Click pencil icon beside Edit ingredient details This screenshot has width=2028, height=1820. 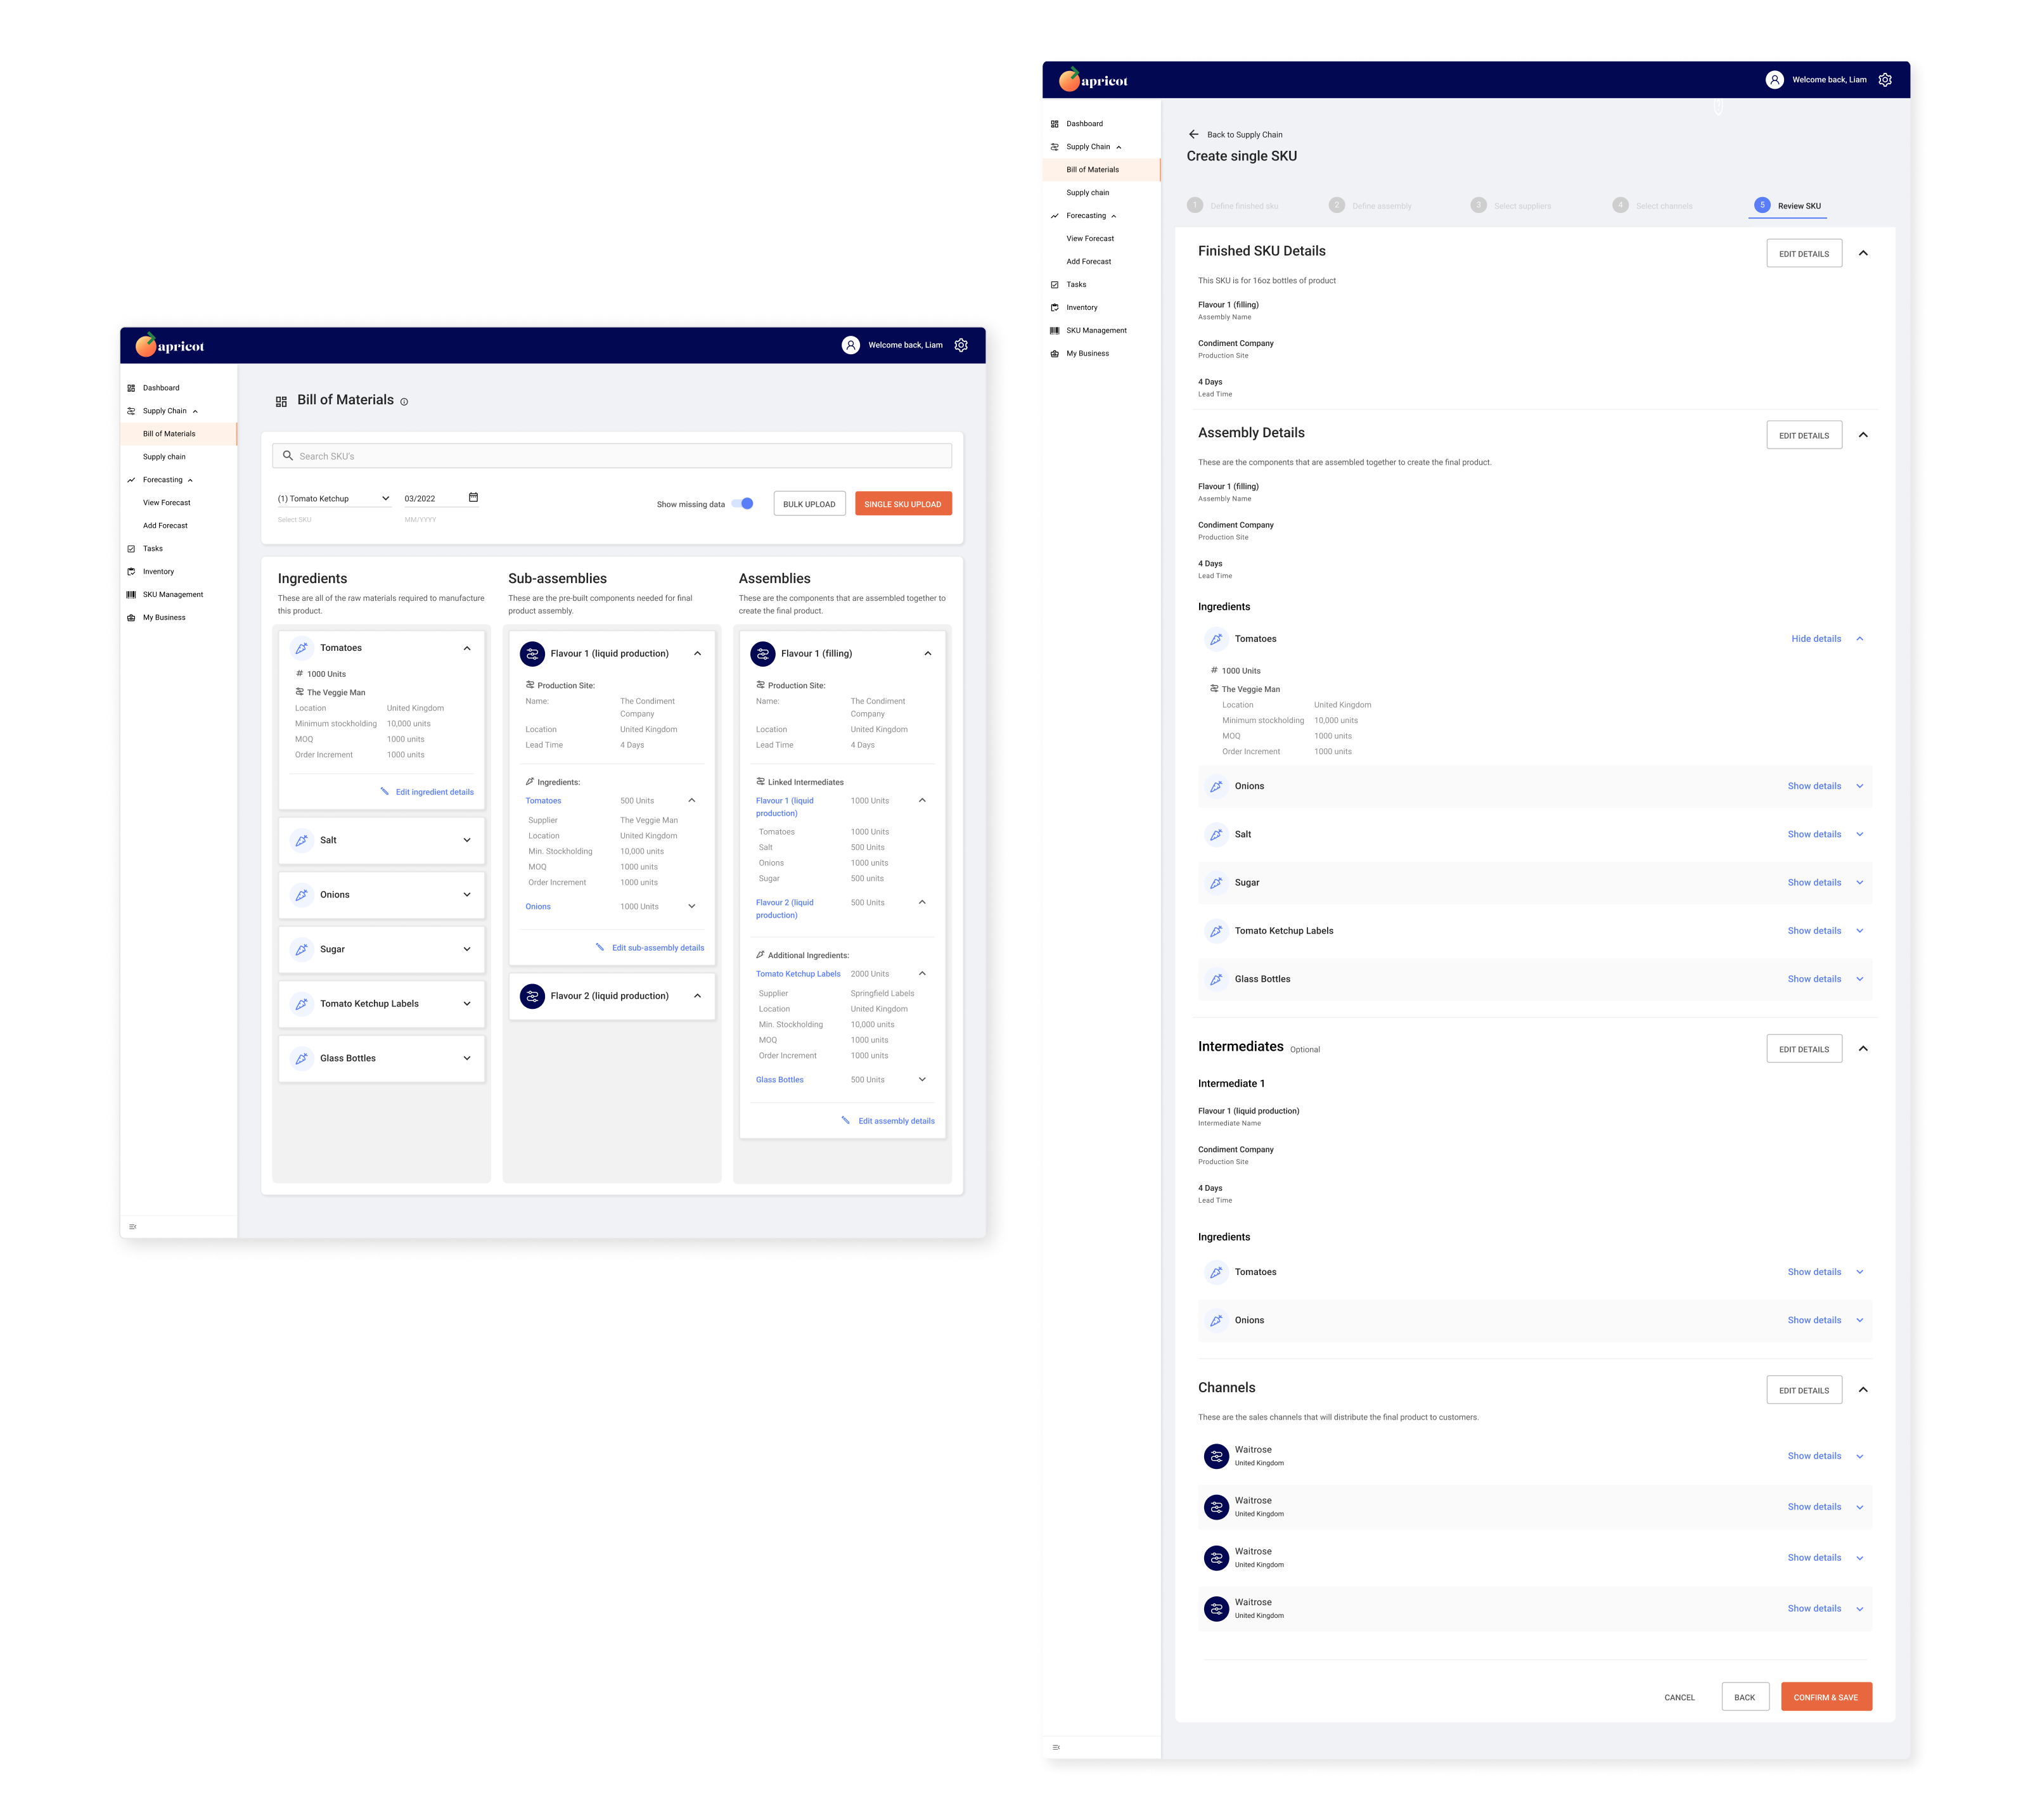click(384, 791)
